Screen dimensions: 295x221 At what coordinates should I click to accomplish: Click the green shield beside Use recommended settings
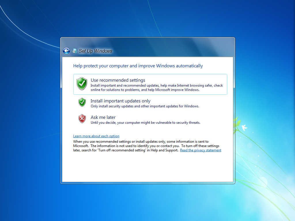click(82, 84)
